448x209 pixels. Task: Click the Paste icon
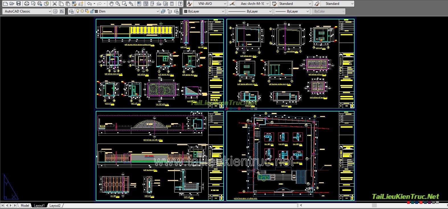(68, 4)
